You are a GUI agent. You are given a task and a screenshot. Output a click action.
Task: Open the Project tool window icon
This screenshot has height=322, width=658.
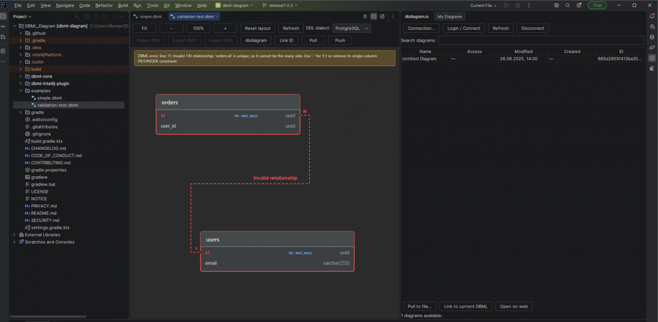click(3, 16)
